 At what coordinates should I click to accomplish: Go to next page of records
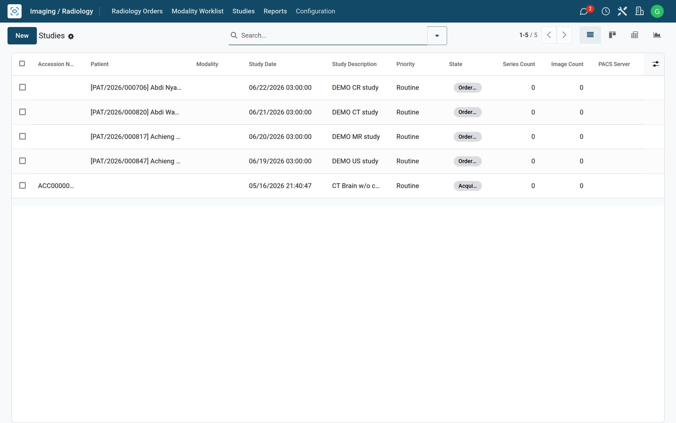coord(564,35)
